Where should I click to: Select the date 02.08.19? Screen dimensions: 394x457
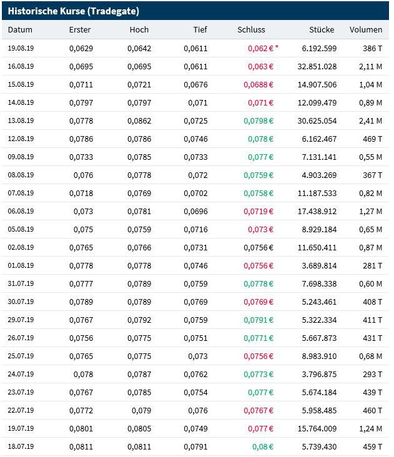[21, 247]
